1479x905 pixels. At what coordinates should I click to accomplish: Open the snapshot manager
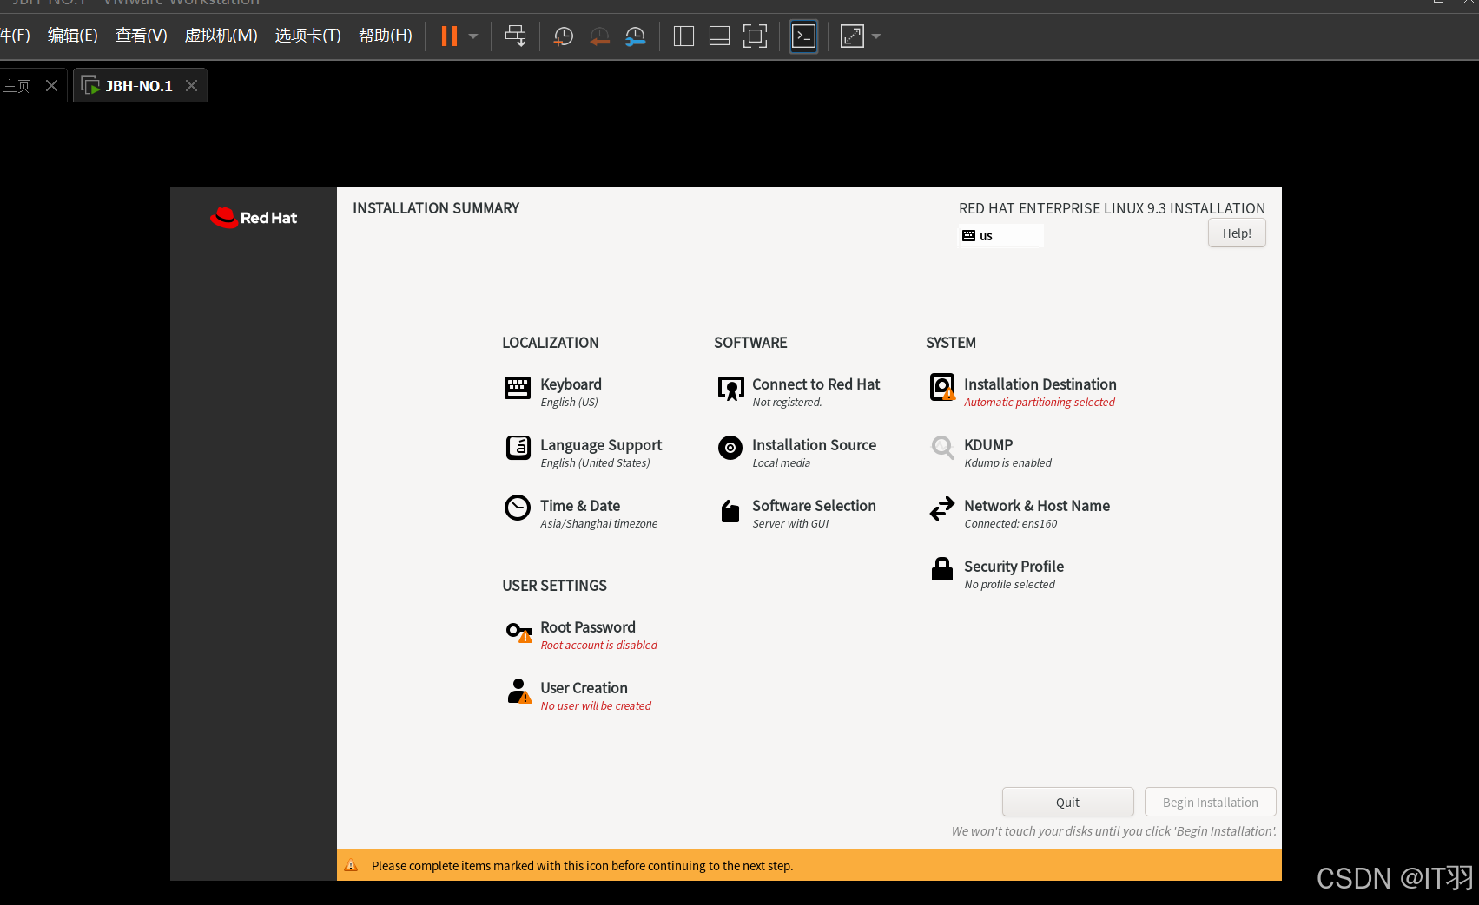[x=636, y=36]
